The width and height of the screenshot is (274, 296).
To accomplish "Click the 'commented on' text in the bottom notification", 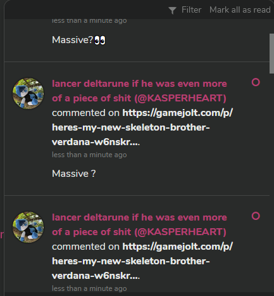I will (x=85, y=247).
